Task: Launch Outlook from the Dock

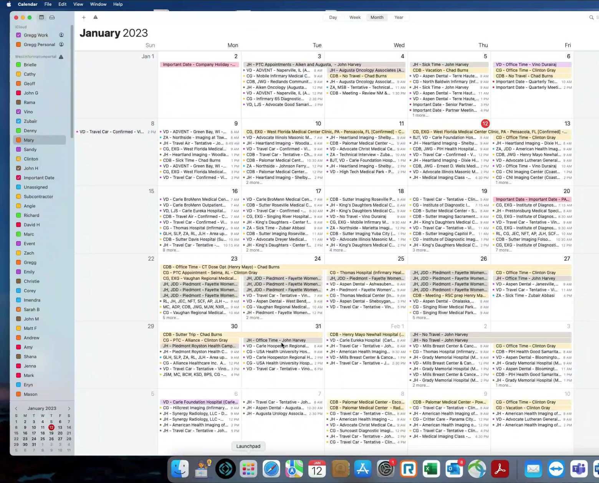Action: [x=454, y=469]
